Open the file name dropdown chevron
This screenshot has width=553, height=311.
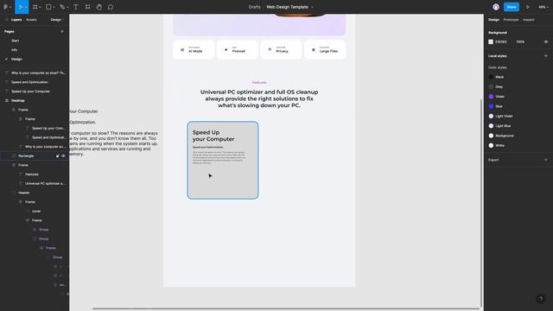pos(312,7)
